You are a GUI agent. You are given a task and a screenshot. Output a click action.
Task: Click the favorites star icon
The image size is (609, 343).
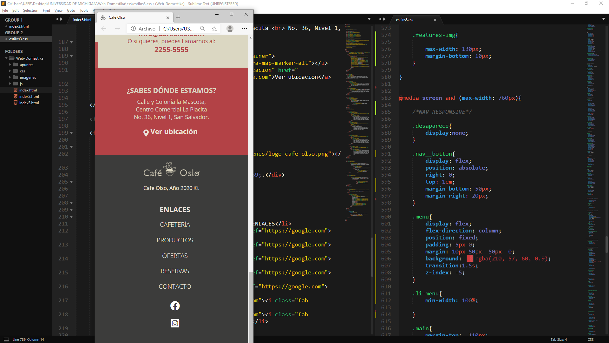click(x=214, y=29)
